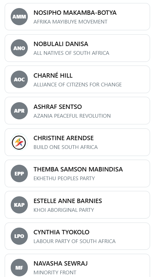
Task: Click the AMM party avatar icon
Action: coord(19,16)
